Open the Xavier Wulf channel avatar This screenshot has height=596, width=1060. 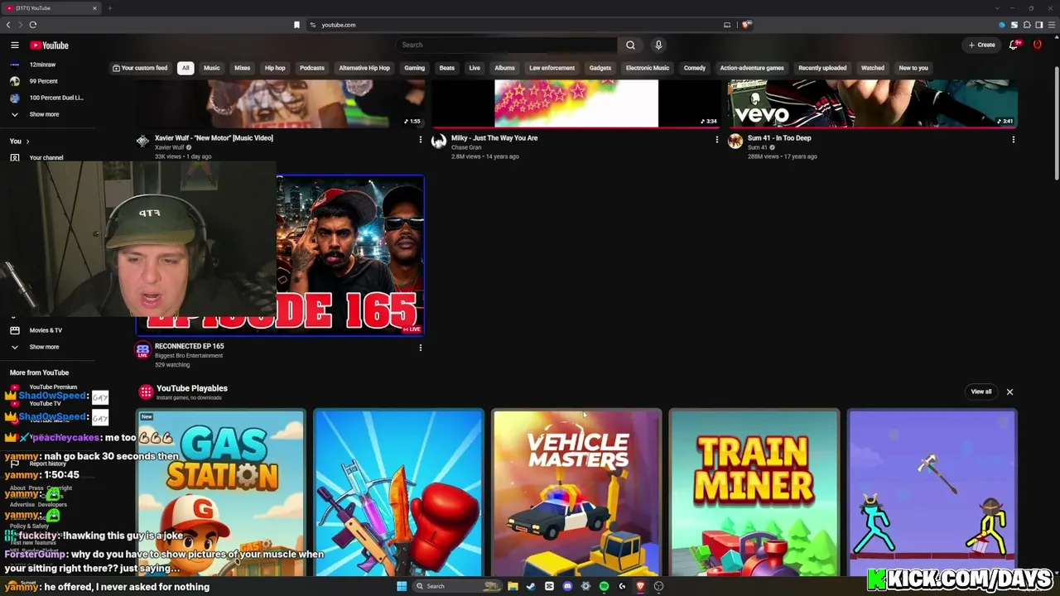[x=142, y=142]
